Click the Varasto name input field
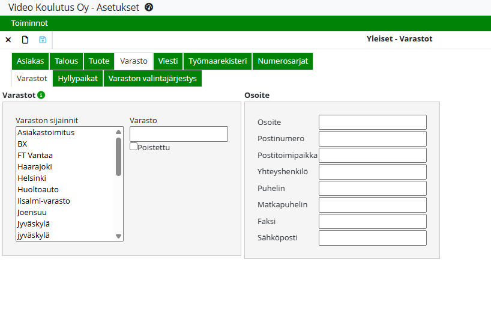Viewport: 491px width, 310px height. (x=178, y=134)
